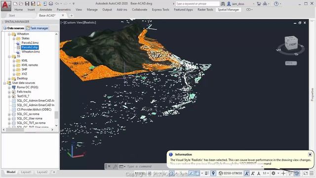
Task: Expand the KML folder node
Action: [x=14, y=60]
